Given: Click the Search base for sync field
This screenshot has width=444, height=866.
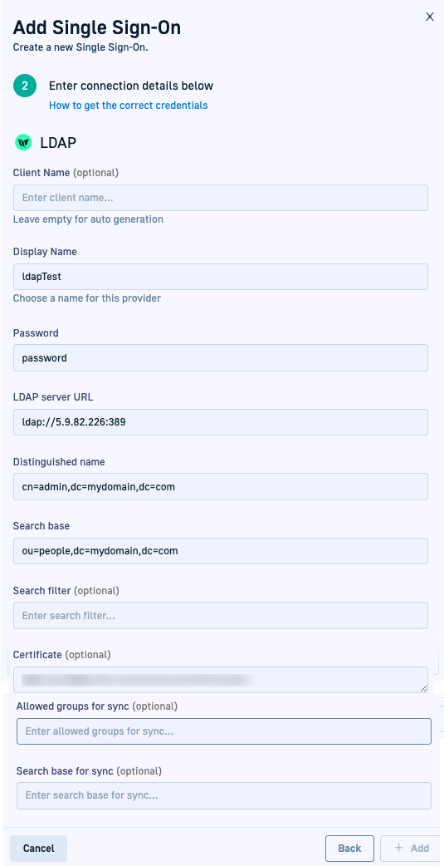Looking at the screenshot, I should (x=224, y=796).
